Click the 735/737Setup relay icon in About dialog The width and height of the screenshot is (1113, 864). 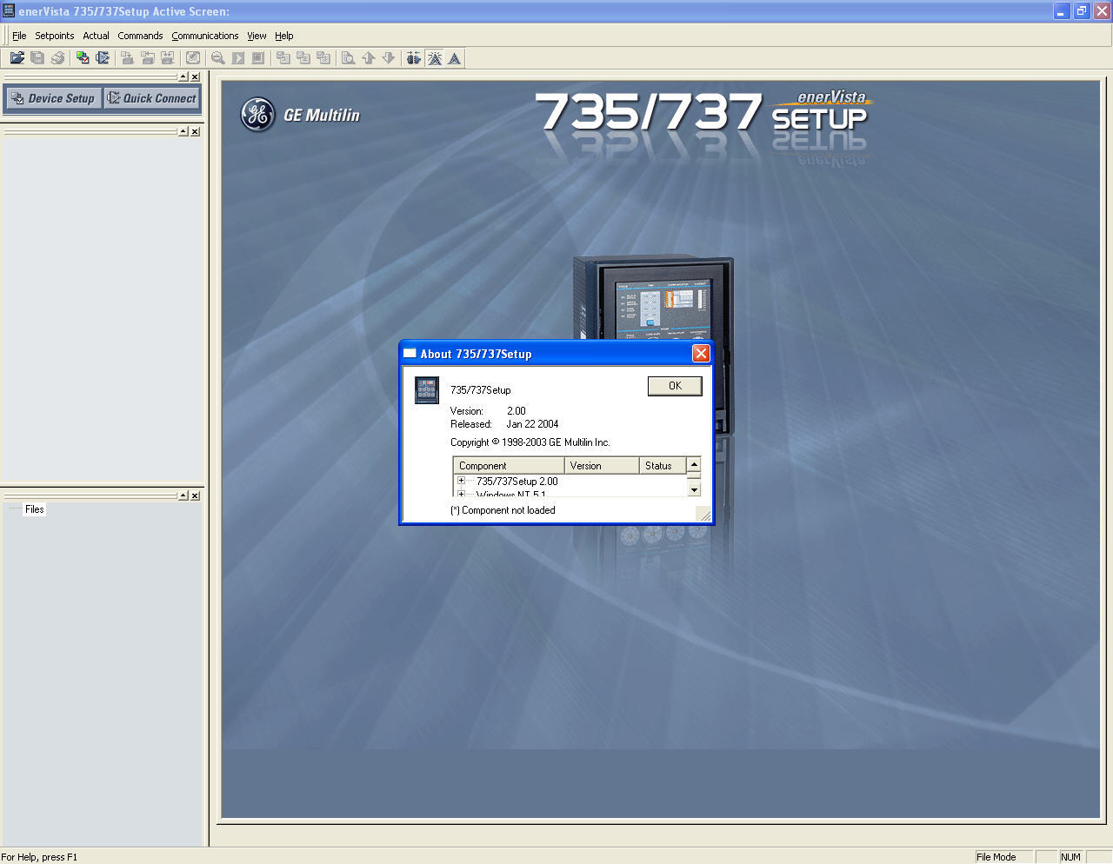coord(427,390)
